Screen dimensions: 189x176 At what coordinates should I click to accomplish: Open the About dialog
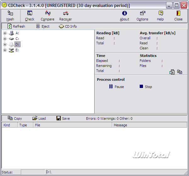click(x=124, y=16)
